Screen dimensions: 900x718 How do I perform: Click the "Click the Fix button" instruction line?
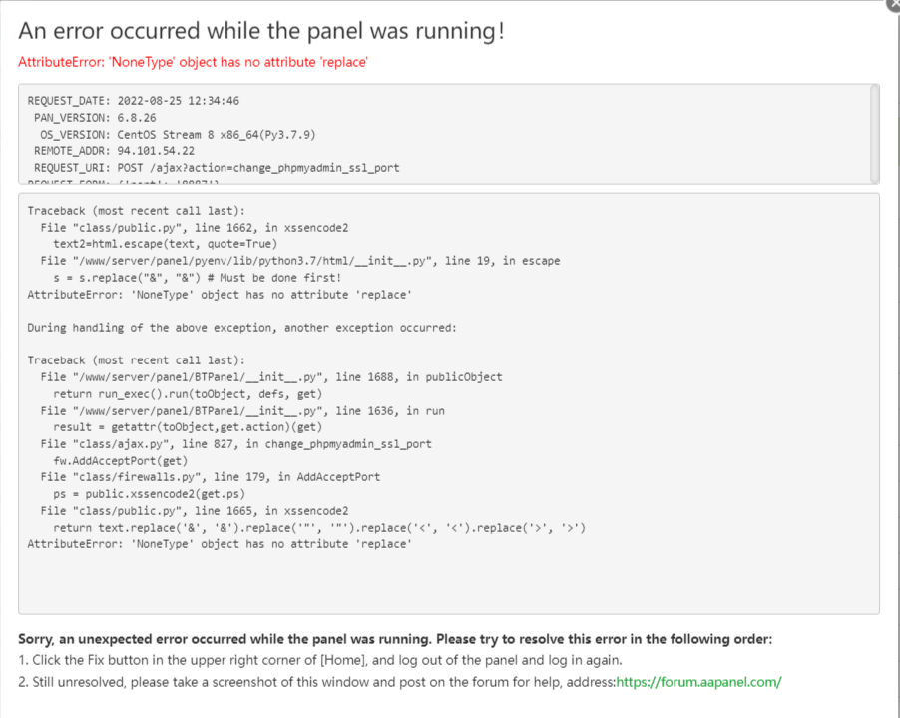[319, 661]
